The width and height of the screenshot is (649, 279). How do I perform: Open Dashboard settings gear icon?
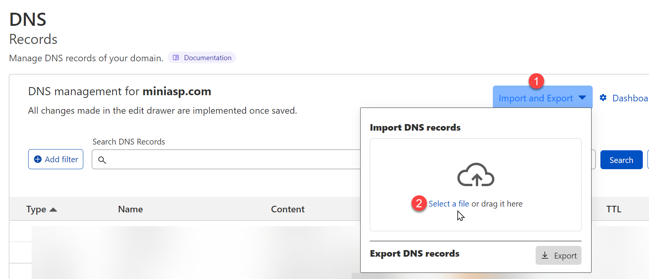(x=603, y=98)
